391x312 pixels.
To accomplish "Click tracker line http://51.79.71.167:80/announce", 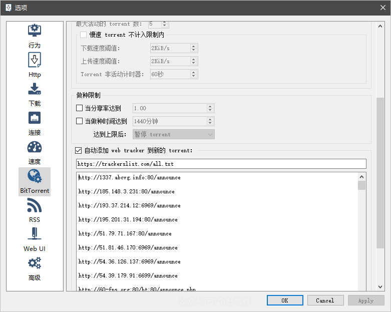I will 125,233.
